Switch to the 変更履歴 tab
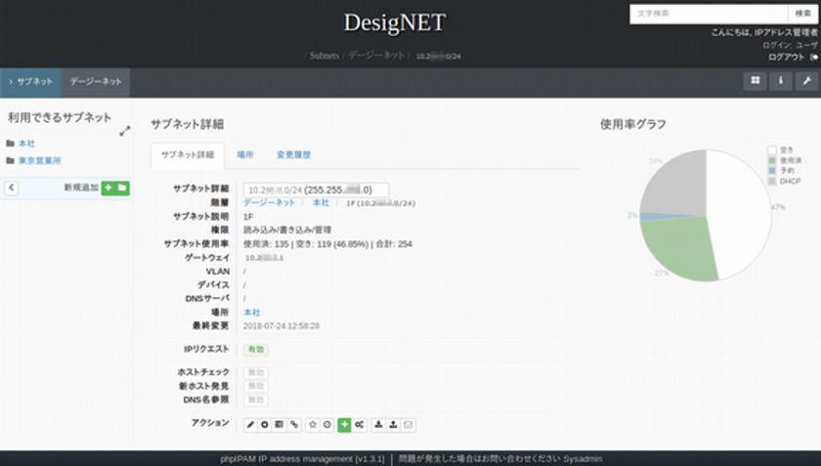Image resolution: width=821 pixels, height=466 pixels. 293,155
